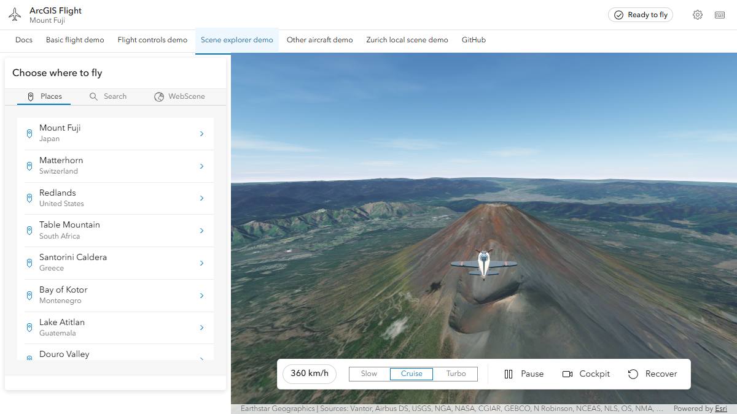Expand the Bay of Kotor chevron
The width and height of the screenshot is (737, 414).
pos(201,296)
